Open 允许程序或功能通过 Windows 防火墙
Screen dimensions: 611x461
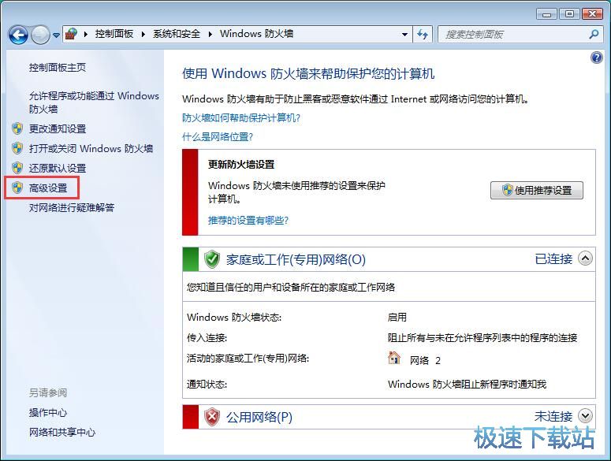(94, 102)
